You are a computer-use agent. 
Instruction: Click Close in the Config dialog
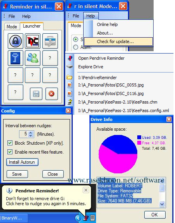(53, 174)
